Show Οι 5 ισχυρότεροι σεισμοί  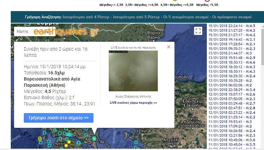(186, 17)
